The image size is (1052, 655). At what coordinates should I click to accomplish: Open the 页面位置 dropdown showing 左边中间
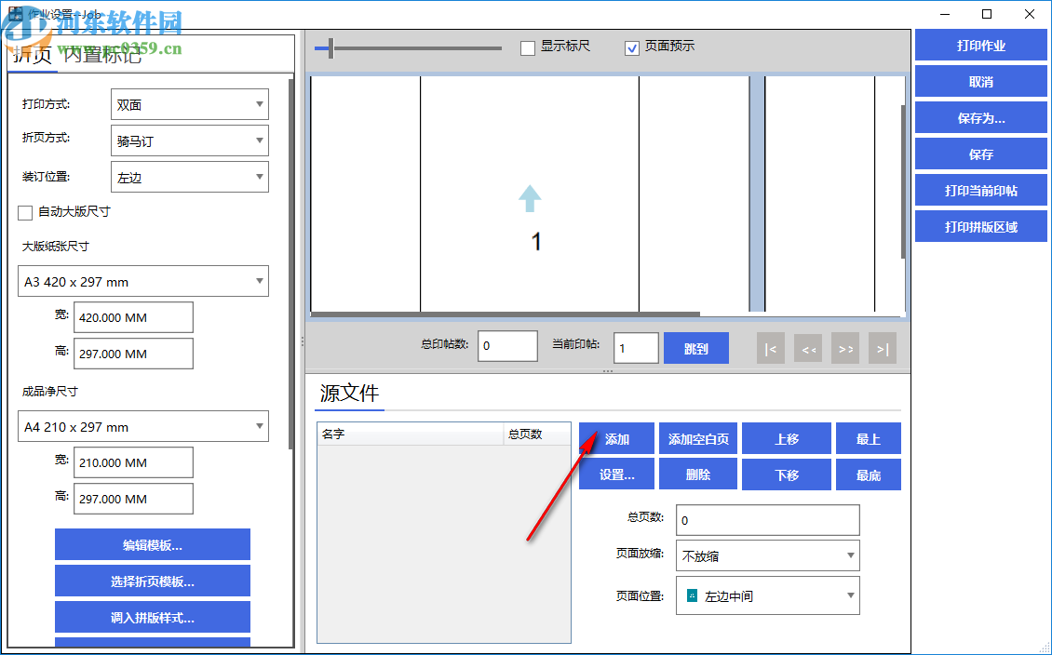click(x=767, y=595)
